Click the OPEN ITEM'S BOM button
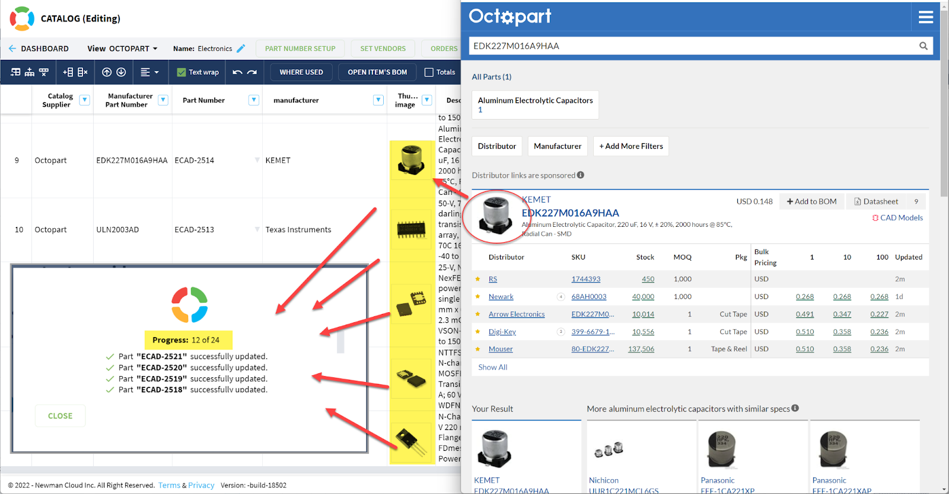 coord(377,72)
